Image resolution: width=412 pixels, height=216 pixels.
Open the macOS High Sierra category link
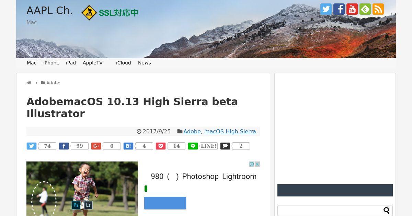coord(230,132)
